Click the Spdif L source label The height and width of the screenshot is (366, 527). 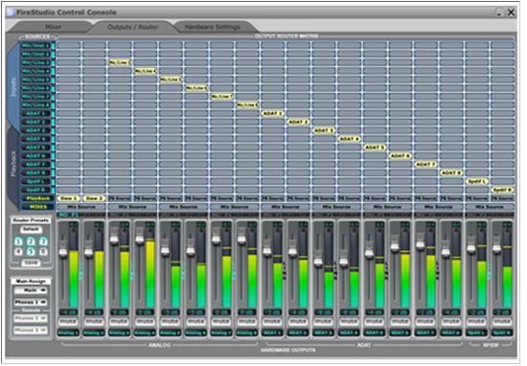[35, 181]
